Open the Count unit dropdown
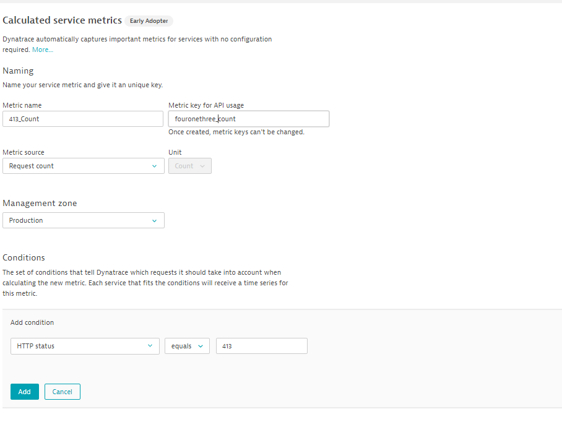This screenshot has width=562, height=422. tap(189, 166)
